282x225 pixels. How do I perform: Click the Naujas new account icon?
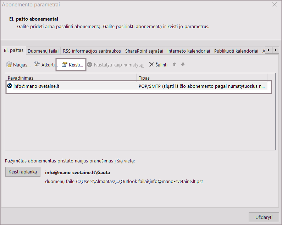pos(9,65)
